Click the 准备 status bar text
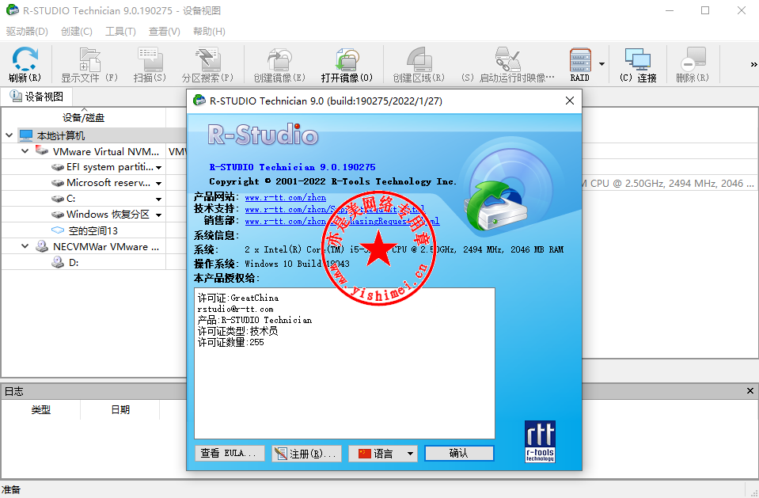Screen dimensions: 759x498 click(11, 490)
